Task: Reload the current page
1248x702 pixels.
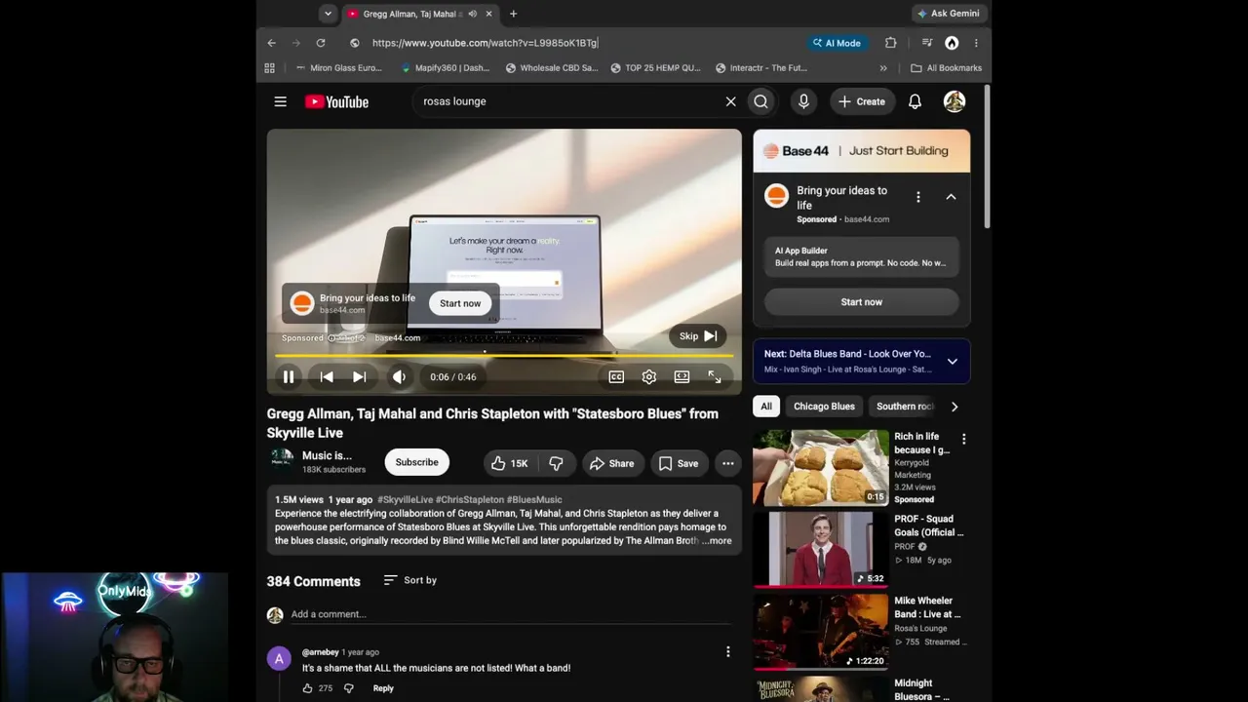Action: pyautogui.click(x=320, y=43)
